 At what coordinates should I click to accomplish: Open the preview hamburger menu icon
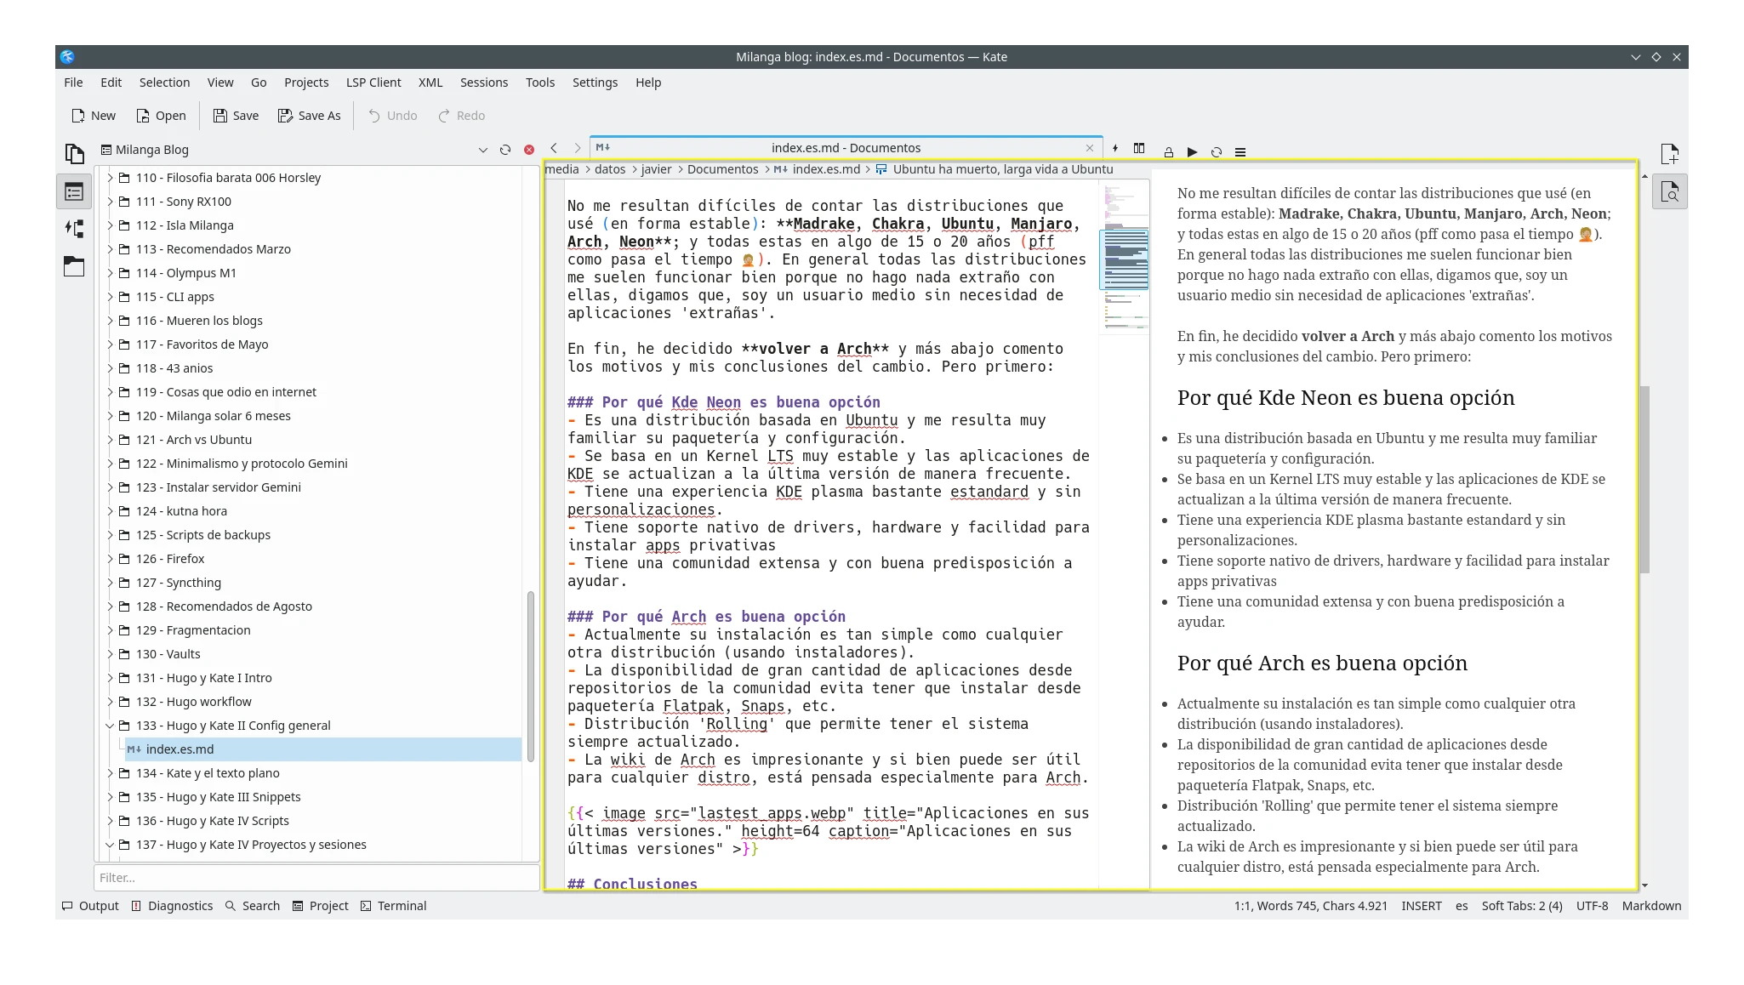pos(1240,152)
